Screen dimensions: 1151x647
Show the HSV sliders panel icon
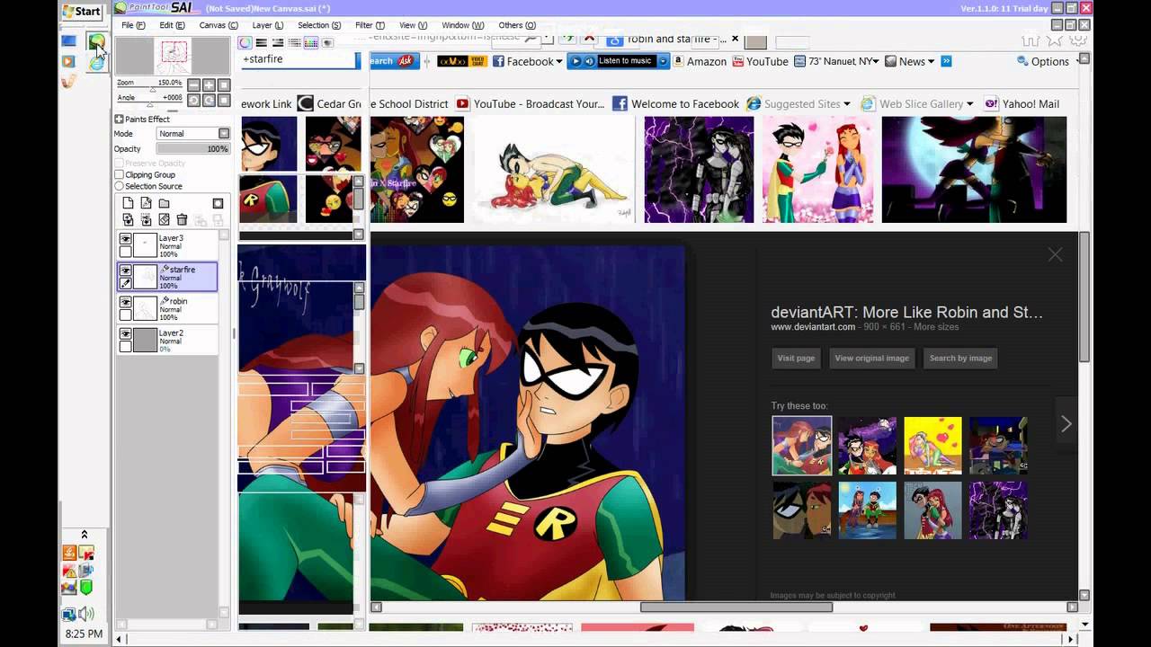[x=278, y=42]
